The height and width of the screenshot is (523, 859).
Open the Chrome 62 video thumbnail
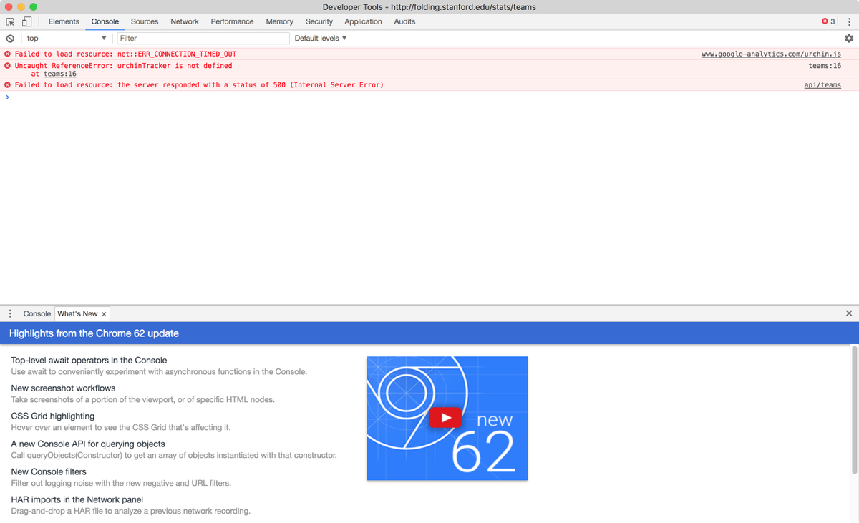coord(447,418)
